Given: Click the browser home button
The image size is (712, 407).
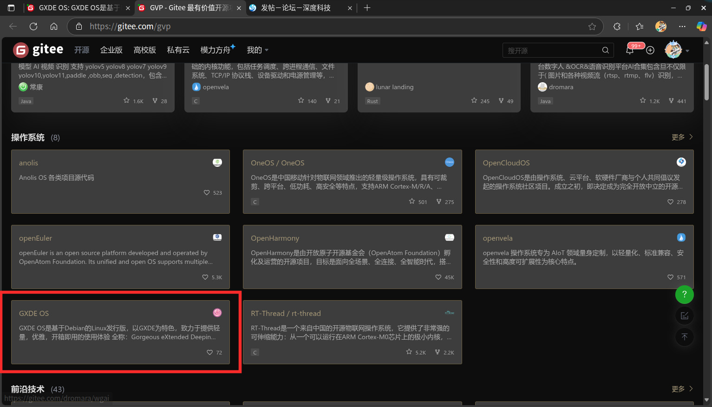Looking at the screenshot, I should pyautogui.click(x=54, y=26).
